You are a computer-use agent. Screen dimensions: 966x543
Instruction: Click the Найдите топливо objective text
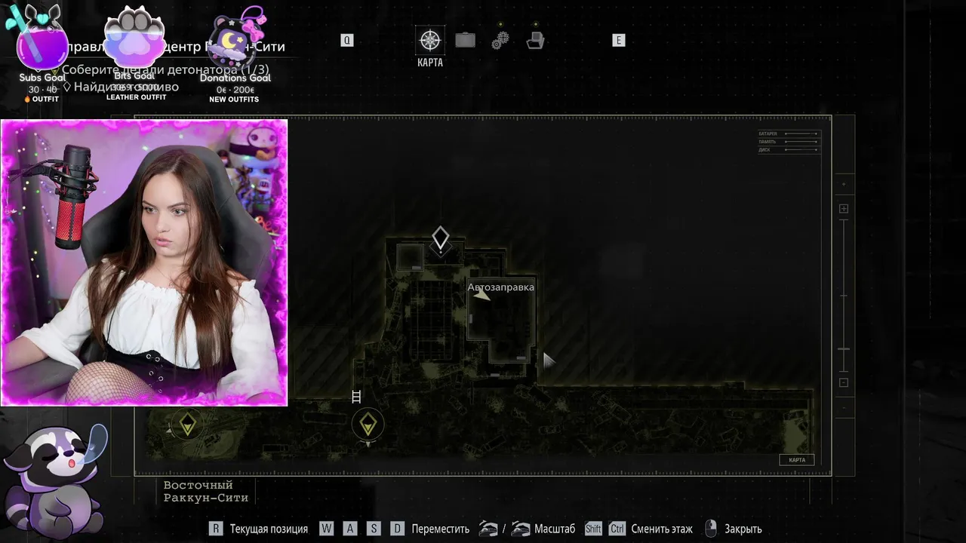[x=126, y=87]
